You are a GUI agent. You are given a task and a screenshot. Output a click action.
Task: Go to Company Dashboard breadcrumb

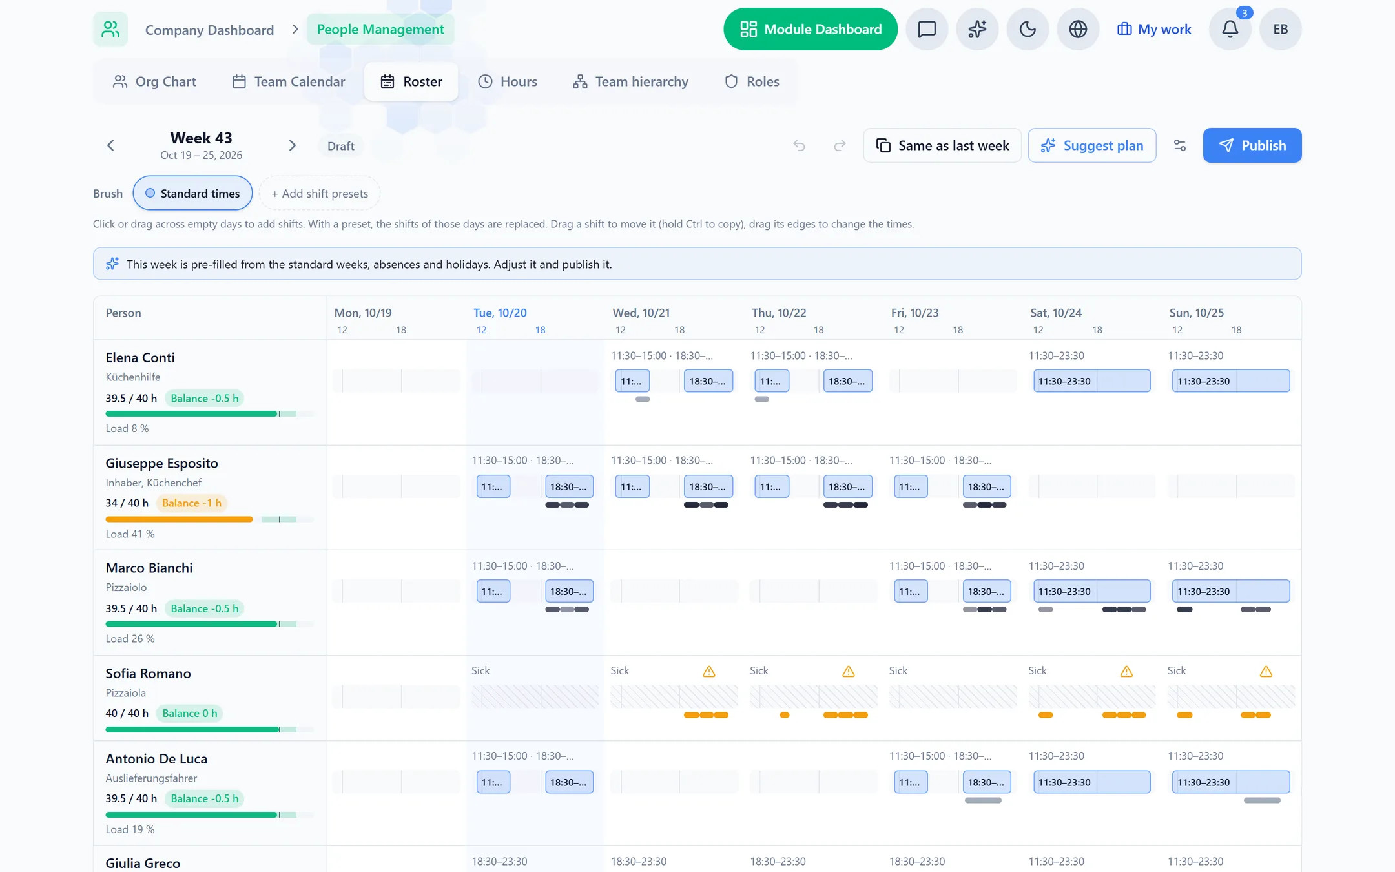tap(209, 30)
